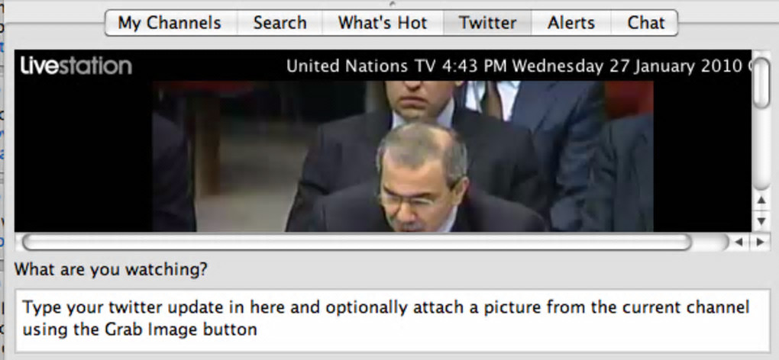Click the Twitter tab
The width and height of the screenshot is (779, 360).
[487, 23]
